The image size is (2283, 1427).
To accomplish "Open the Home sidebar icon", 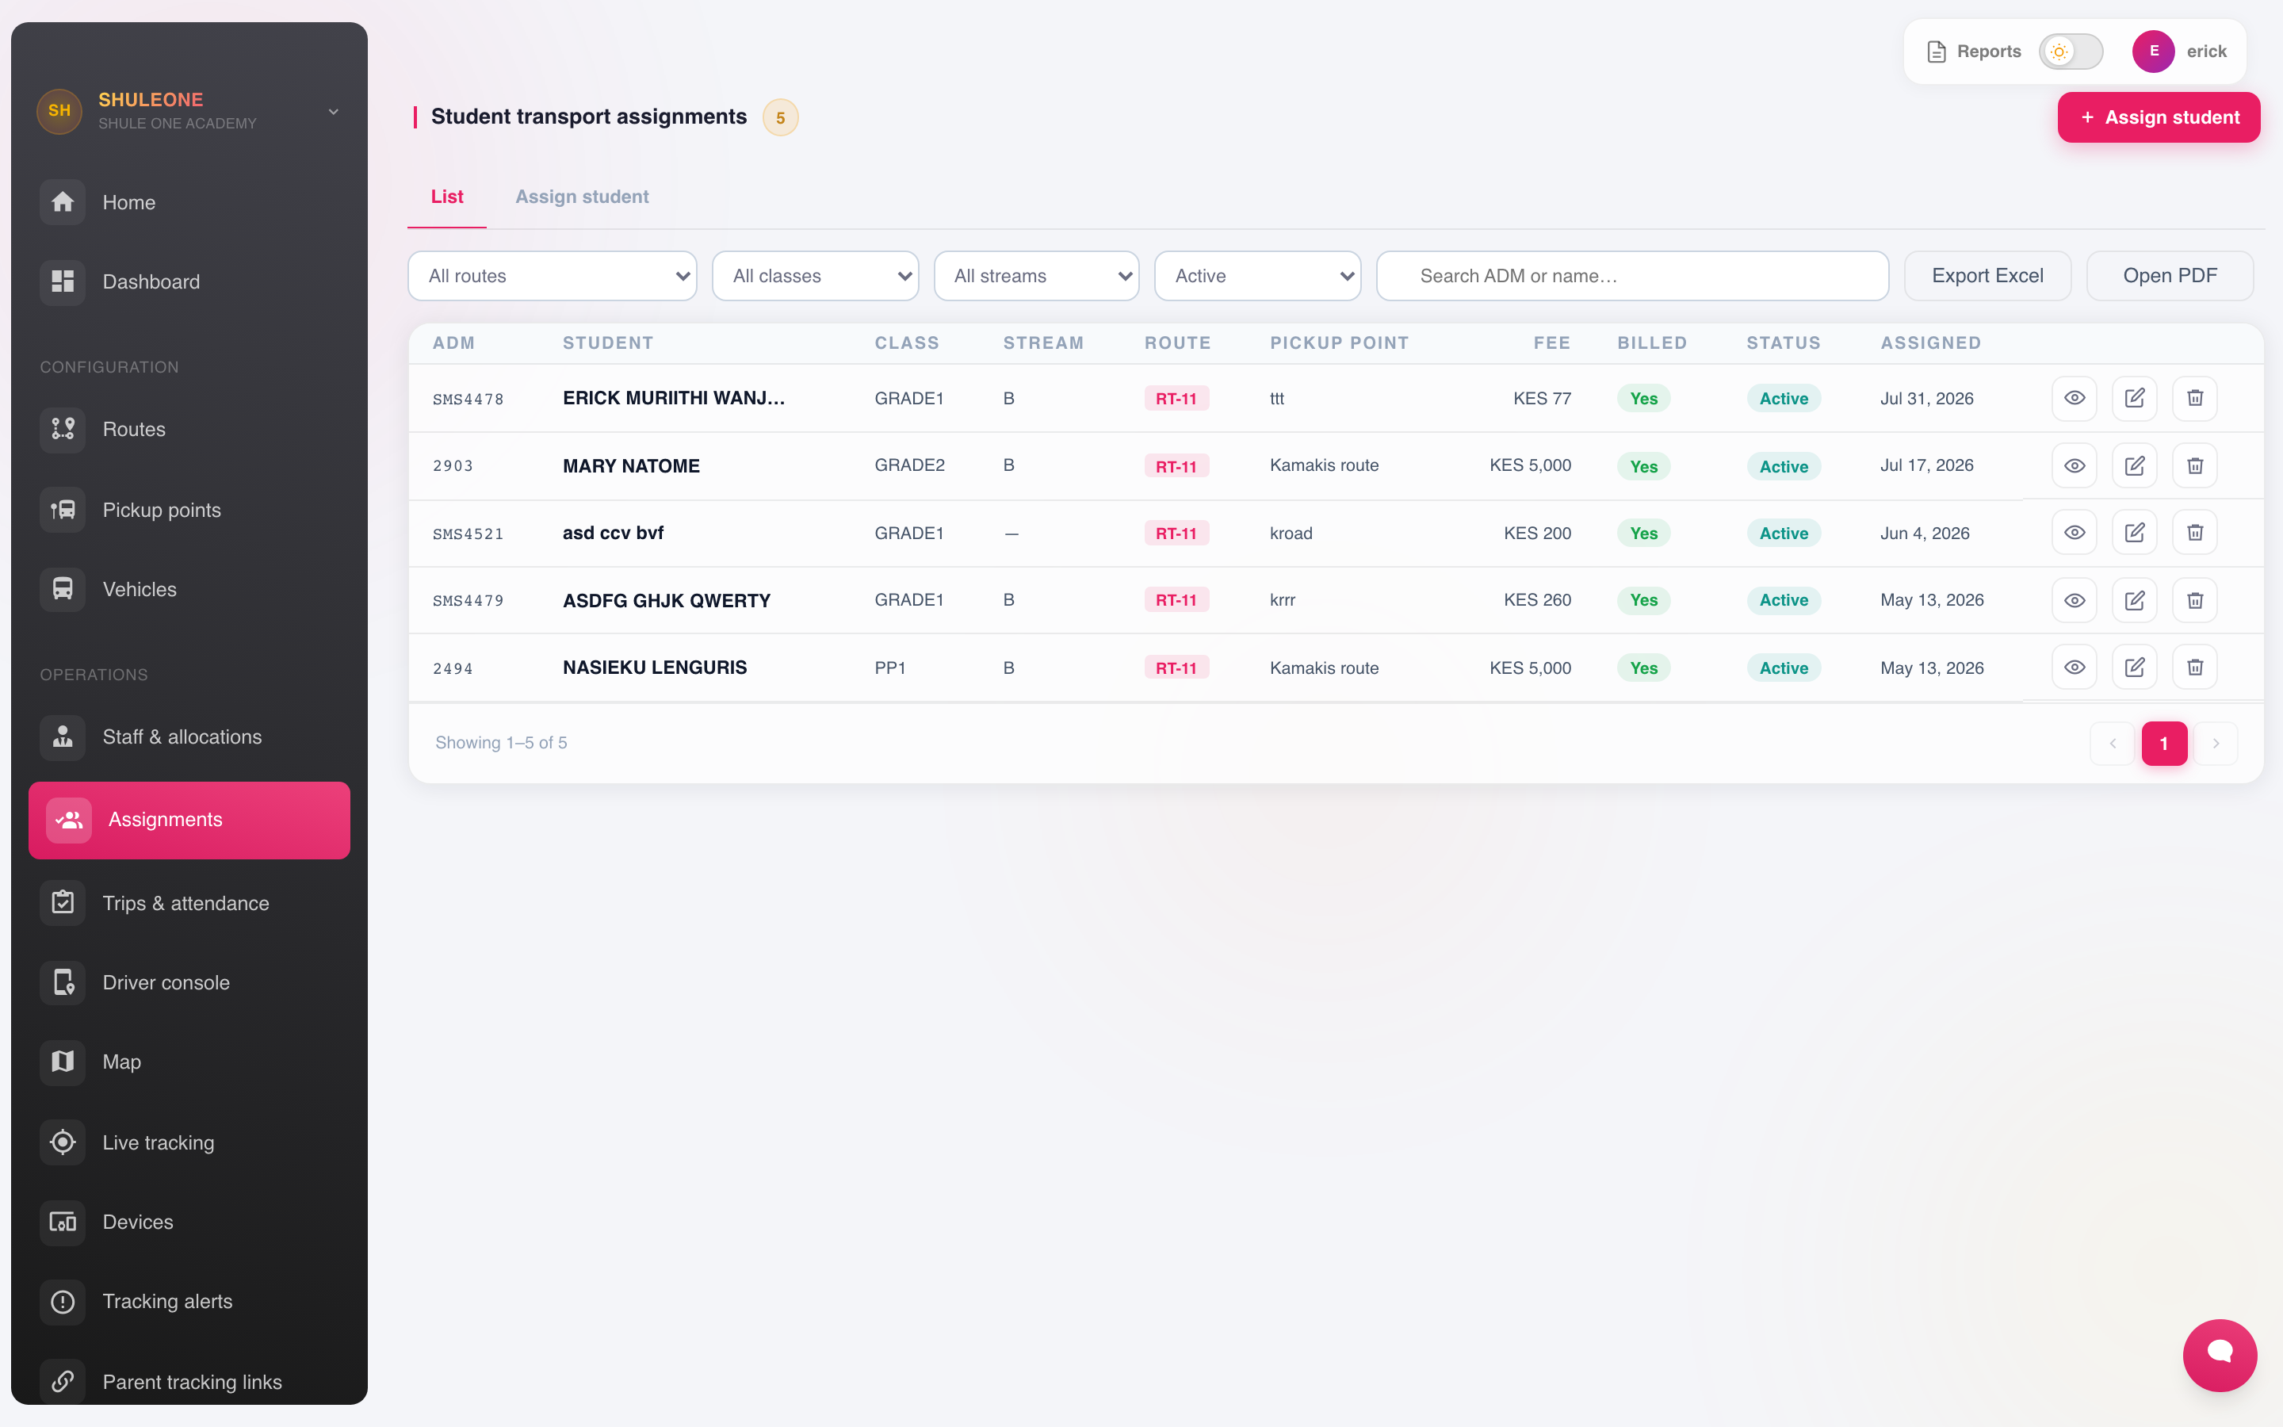I will pos(63,202).
